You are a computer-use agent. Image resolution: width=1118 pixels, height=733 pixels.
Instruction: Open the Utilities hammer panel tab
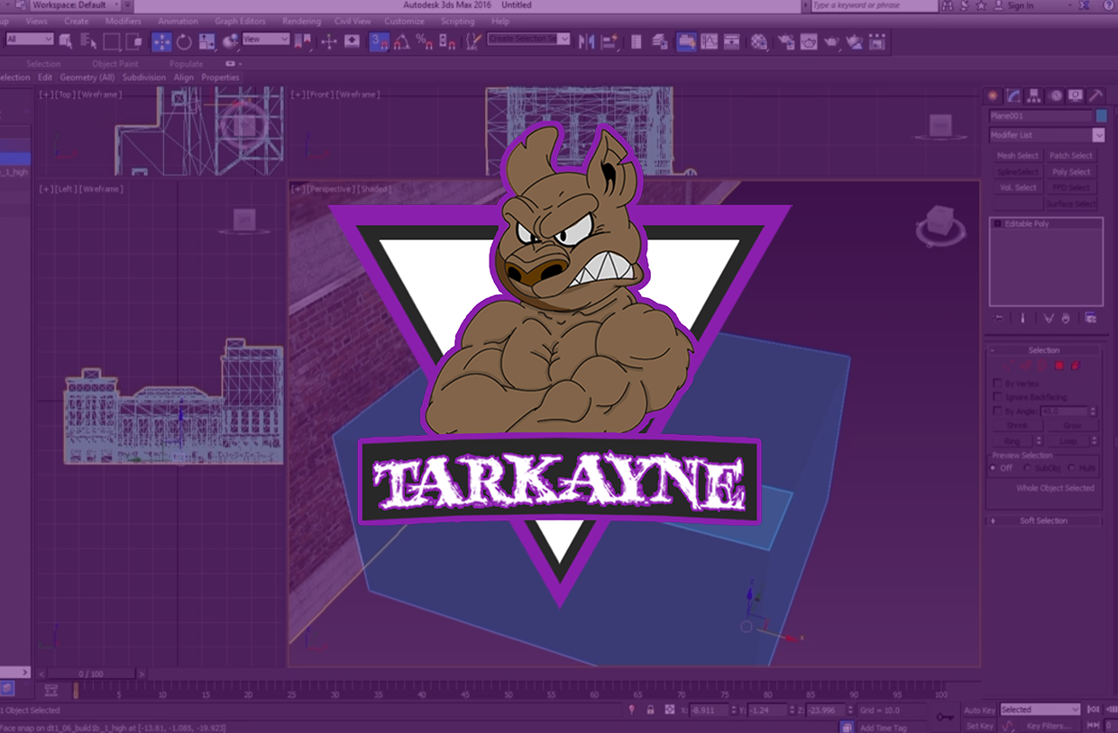click(1095, 95)
